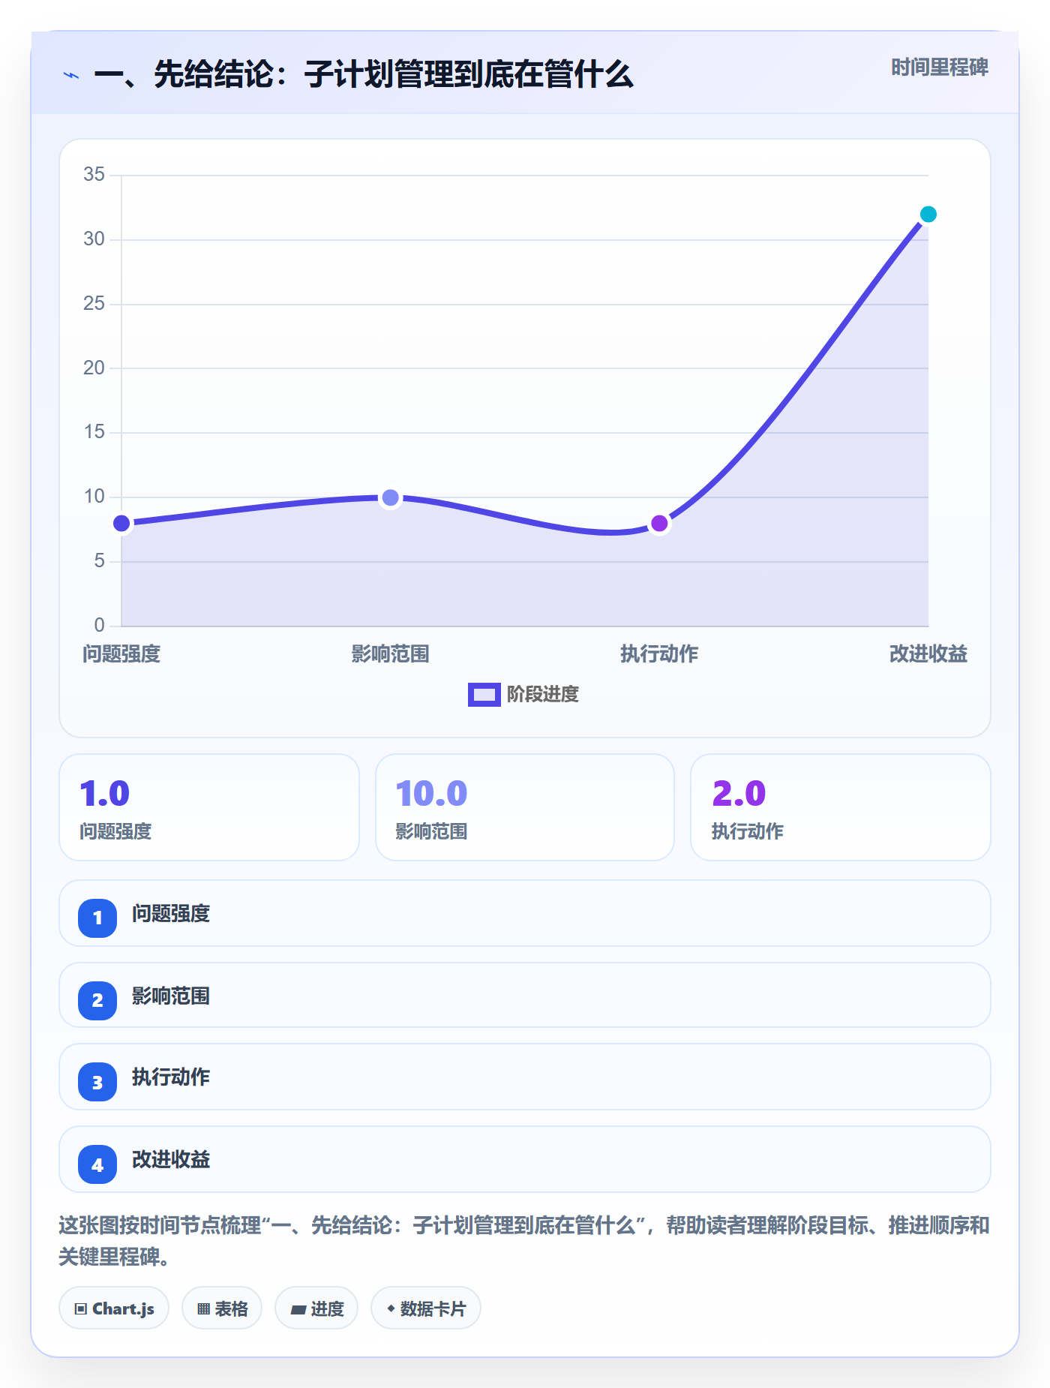Click the y-axis value 35
This screenshot has width=1050, height=1388.
(x=94, y=175)
